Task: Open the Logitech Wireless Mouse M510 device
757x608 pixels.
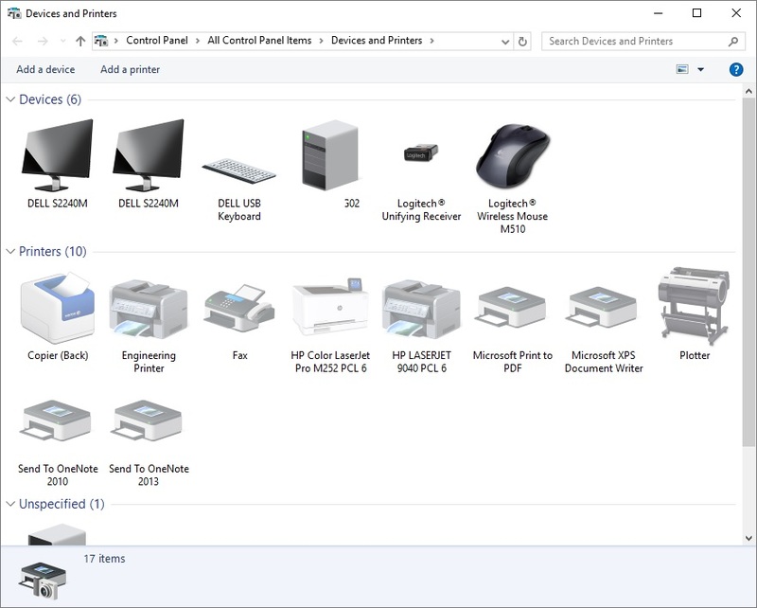Action: [511, 156]
